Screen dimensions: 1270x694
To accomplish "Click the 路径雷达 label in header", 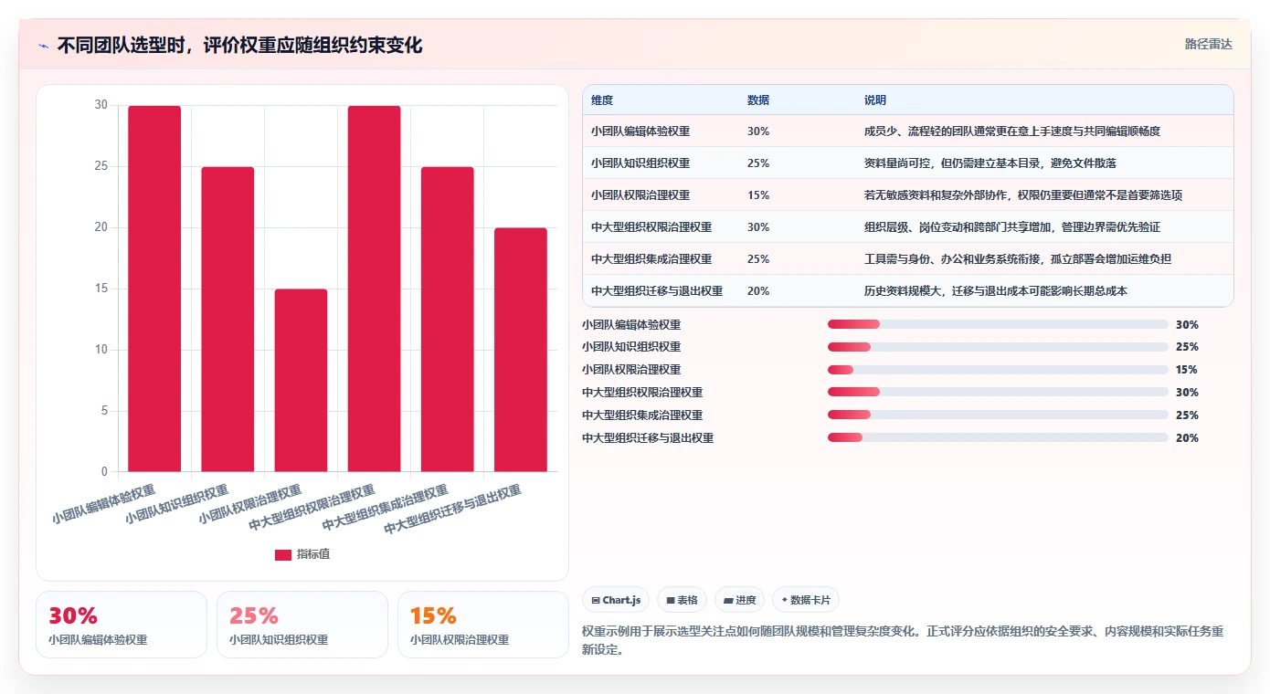I will point(1209,44).
